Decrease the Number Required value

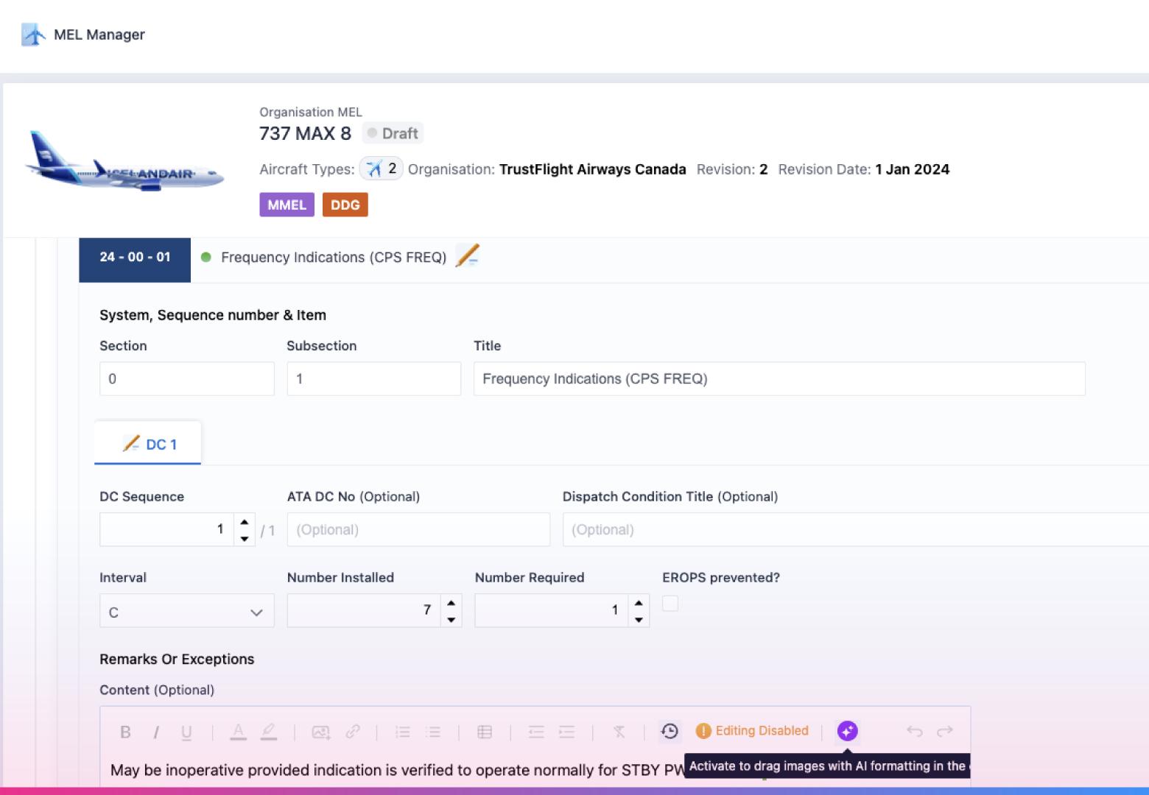[x=639, y=620]
